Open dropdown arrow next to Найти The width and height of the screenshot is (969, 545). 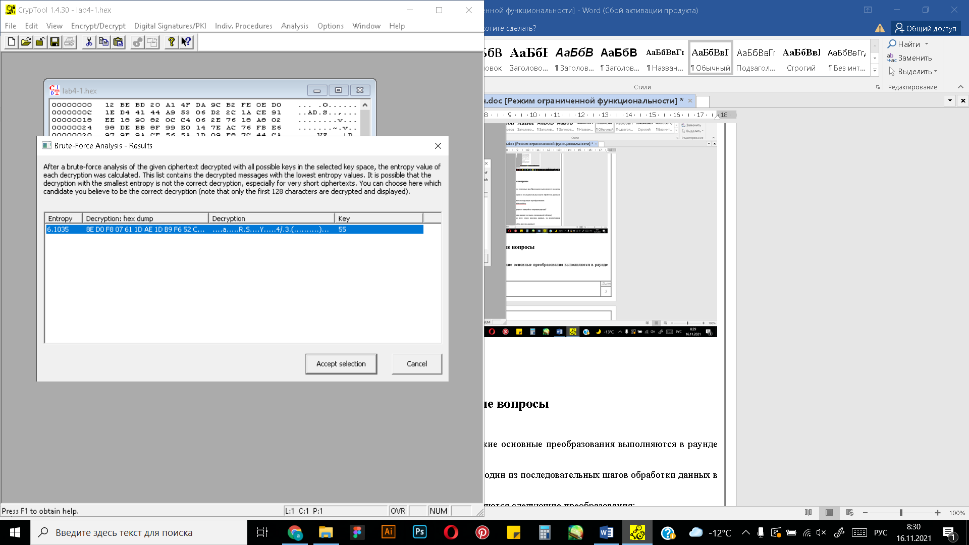tap(927, 44)
